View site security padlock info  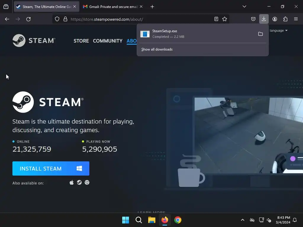pos(65,19)
